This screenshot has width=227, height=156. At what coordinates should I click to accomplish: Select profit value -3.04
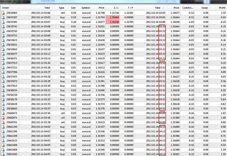click(x=223, y=17)
